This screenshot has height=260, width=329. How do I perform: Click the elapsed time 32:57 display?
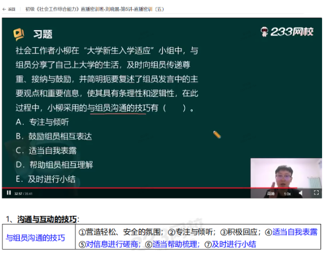18,193
